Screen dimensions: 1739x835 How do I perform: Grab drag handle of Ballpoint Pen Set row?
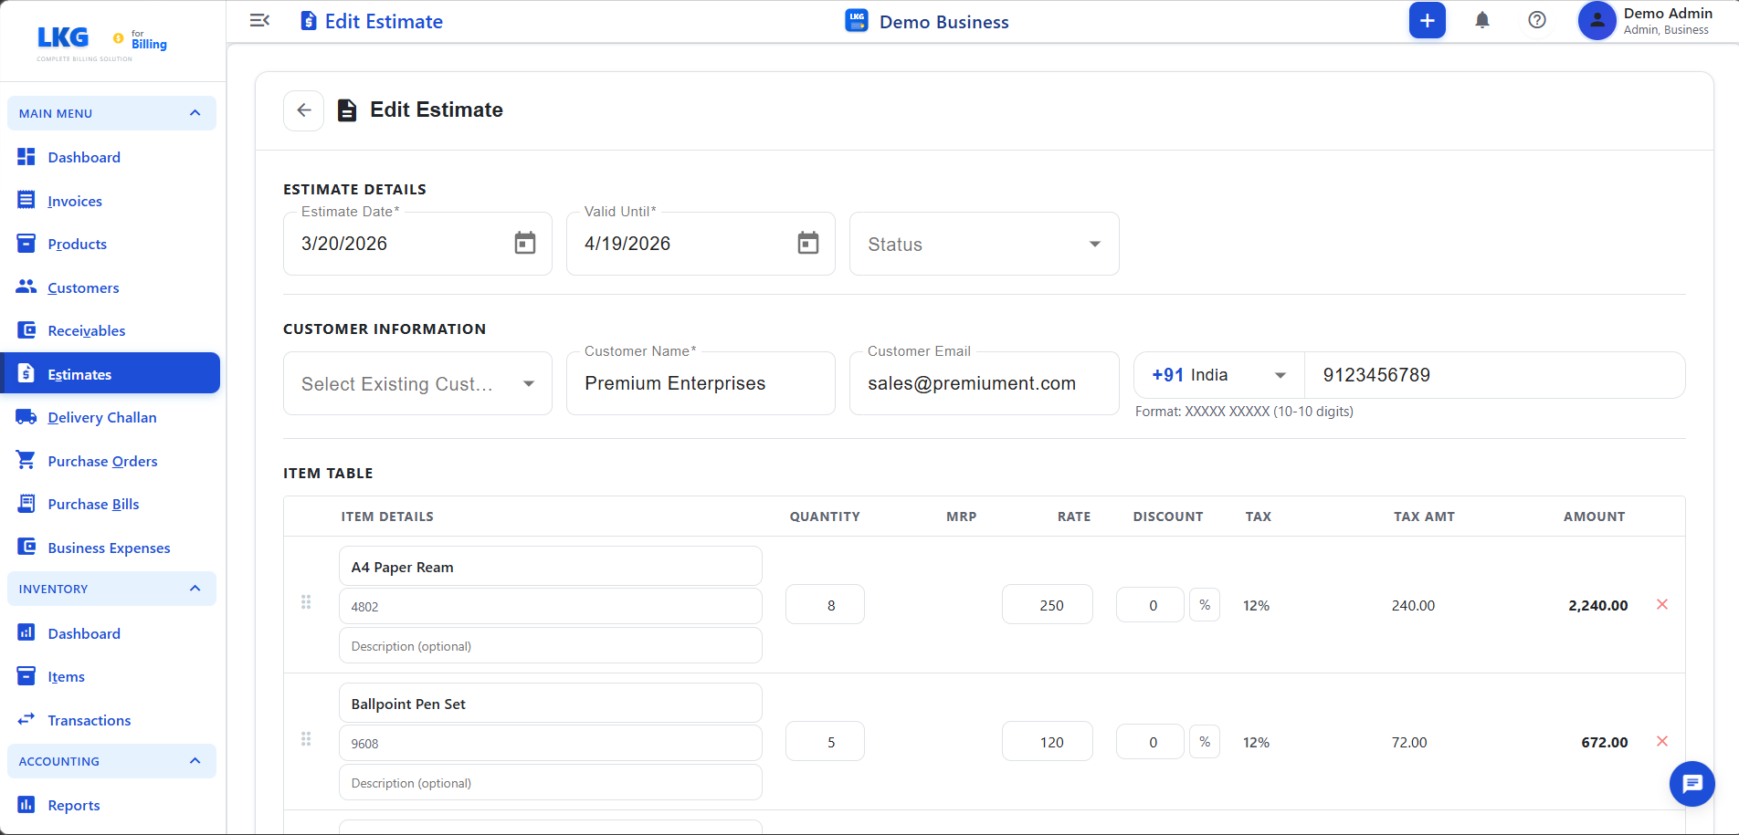point(306,739)
